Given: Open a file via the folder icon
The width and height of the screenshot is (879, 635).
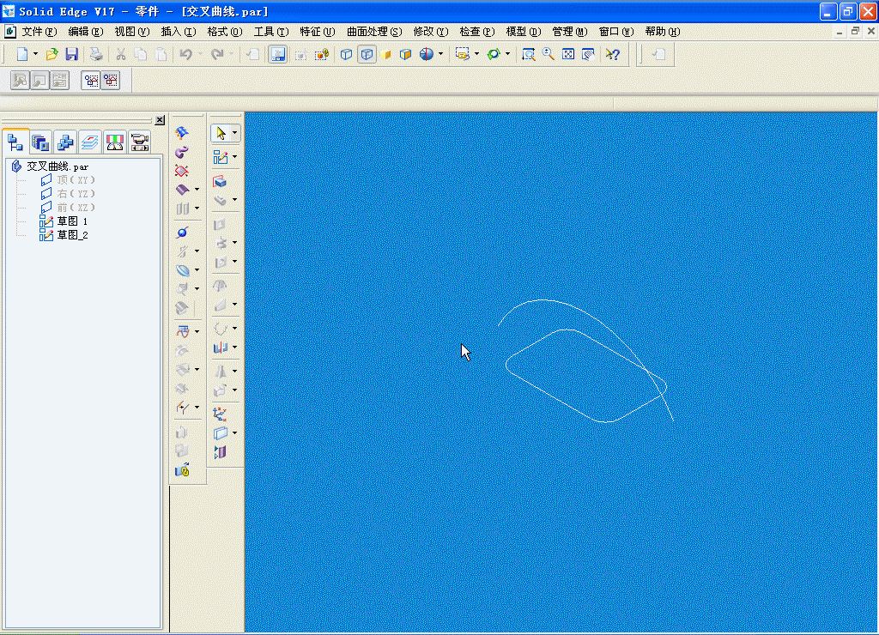Looking at the screenshot, I should tap(52, 54).
